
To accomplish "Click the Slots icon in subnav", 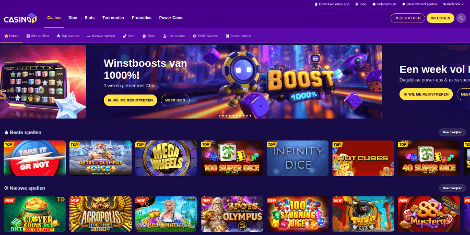I will point(144,36).
